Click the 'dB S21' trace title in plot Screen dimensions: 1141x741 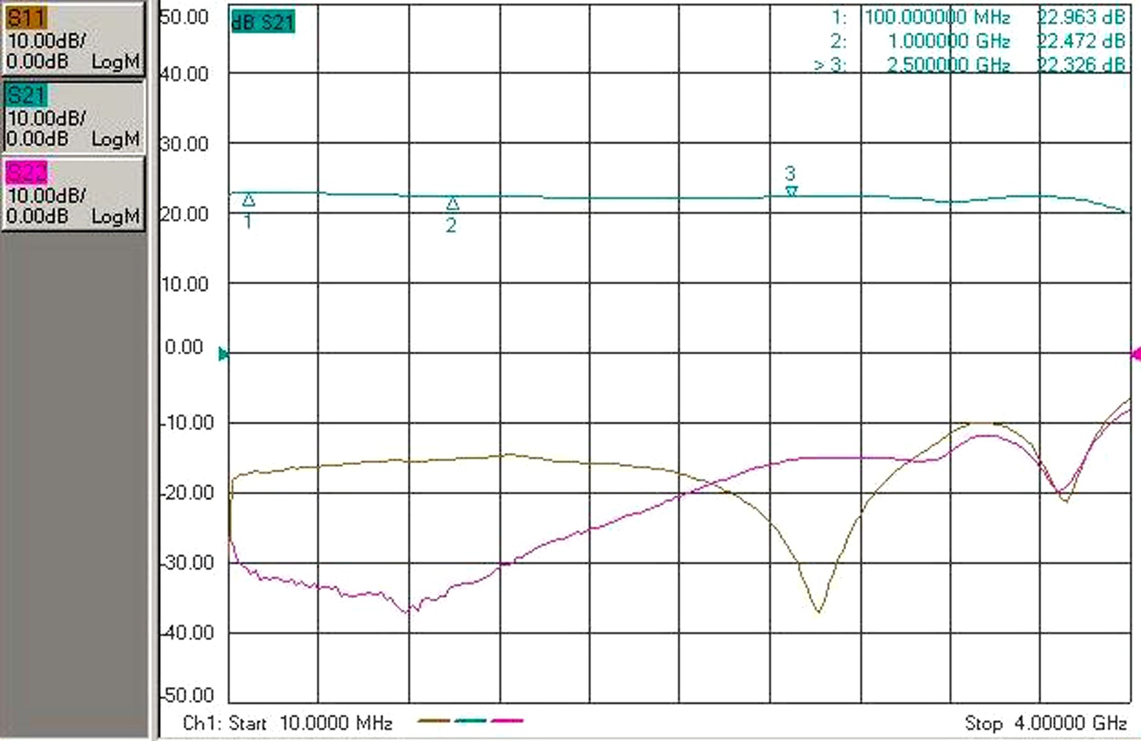point(263,23)
